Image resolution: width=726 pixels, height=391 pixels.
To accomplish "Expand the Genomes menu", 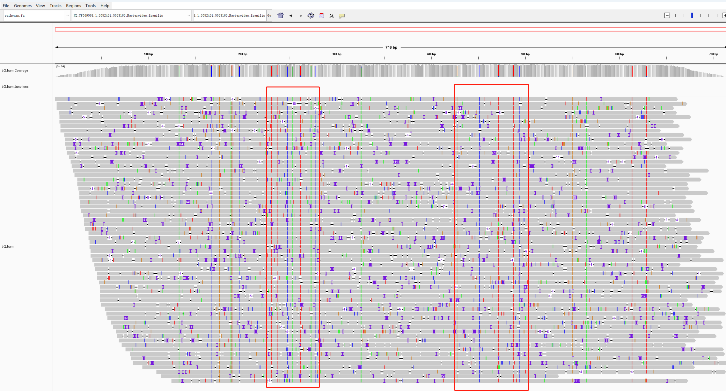I will [x=23, y=5].
